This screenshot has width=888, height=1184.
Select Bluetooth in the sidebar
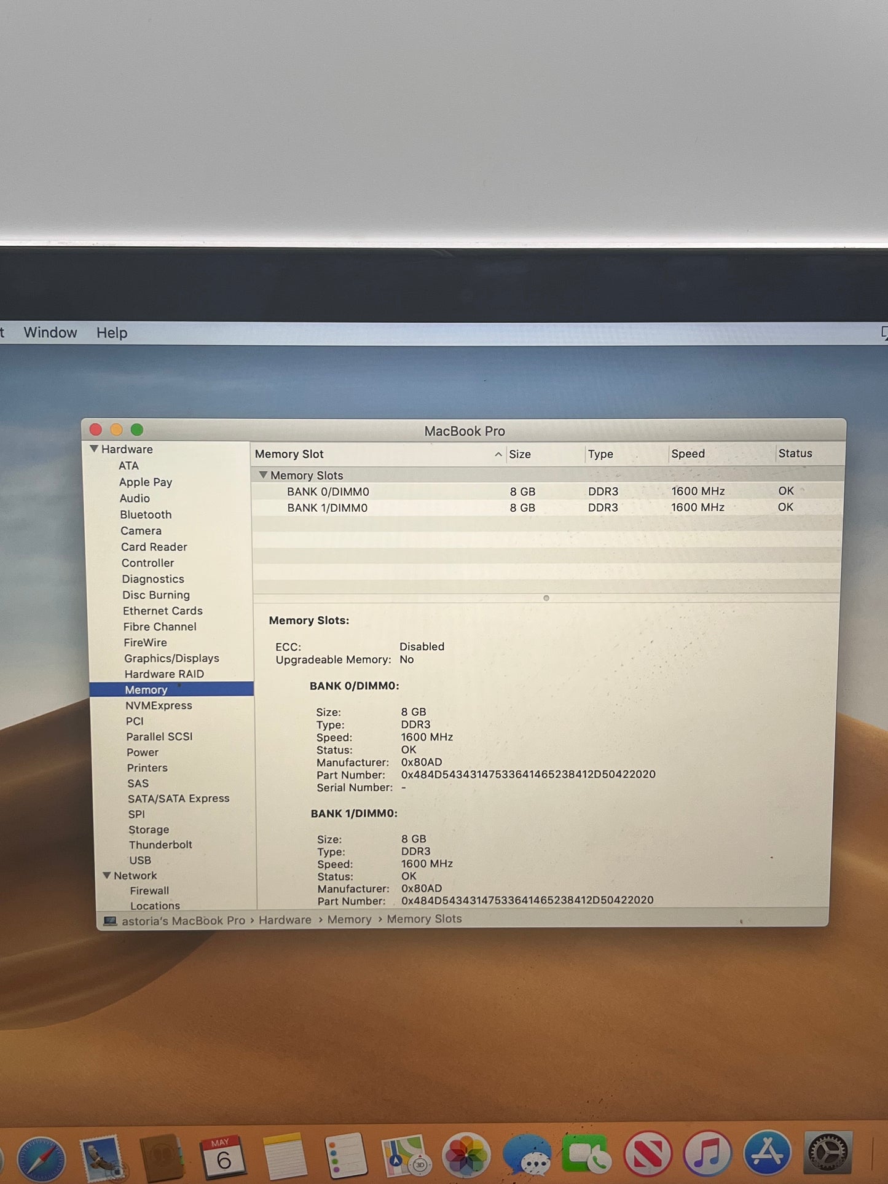[146, 514]
